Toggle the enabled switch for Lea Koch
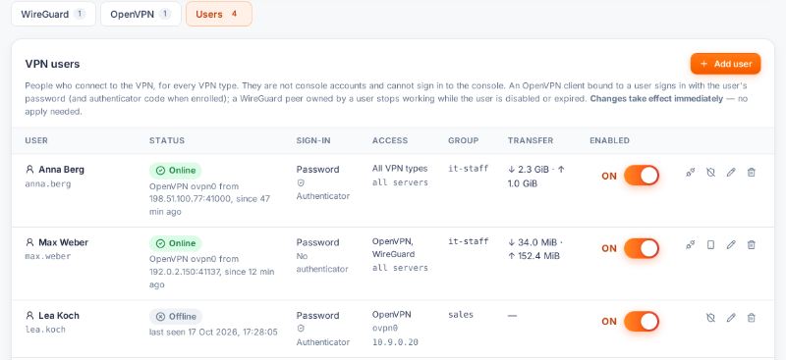Screen dimensions: 786x360 pyautogui.click(x=642, y=322)
